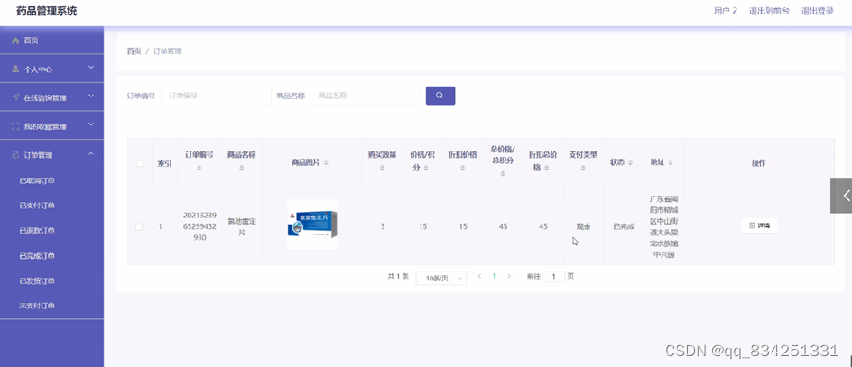Click the 已完成 status cell
The height and width of the screenshot is (367, 852).
click(624, 226)
